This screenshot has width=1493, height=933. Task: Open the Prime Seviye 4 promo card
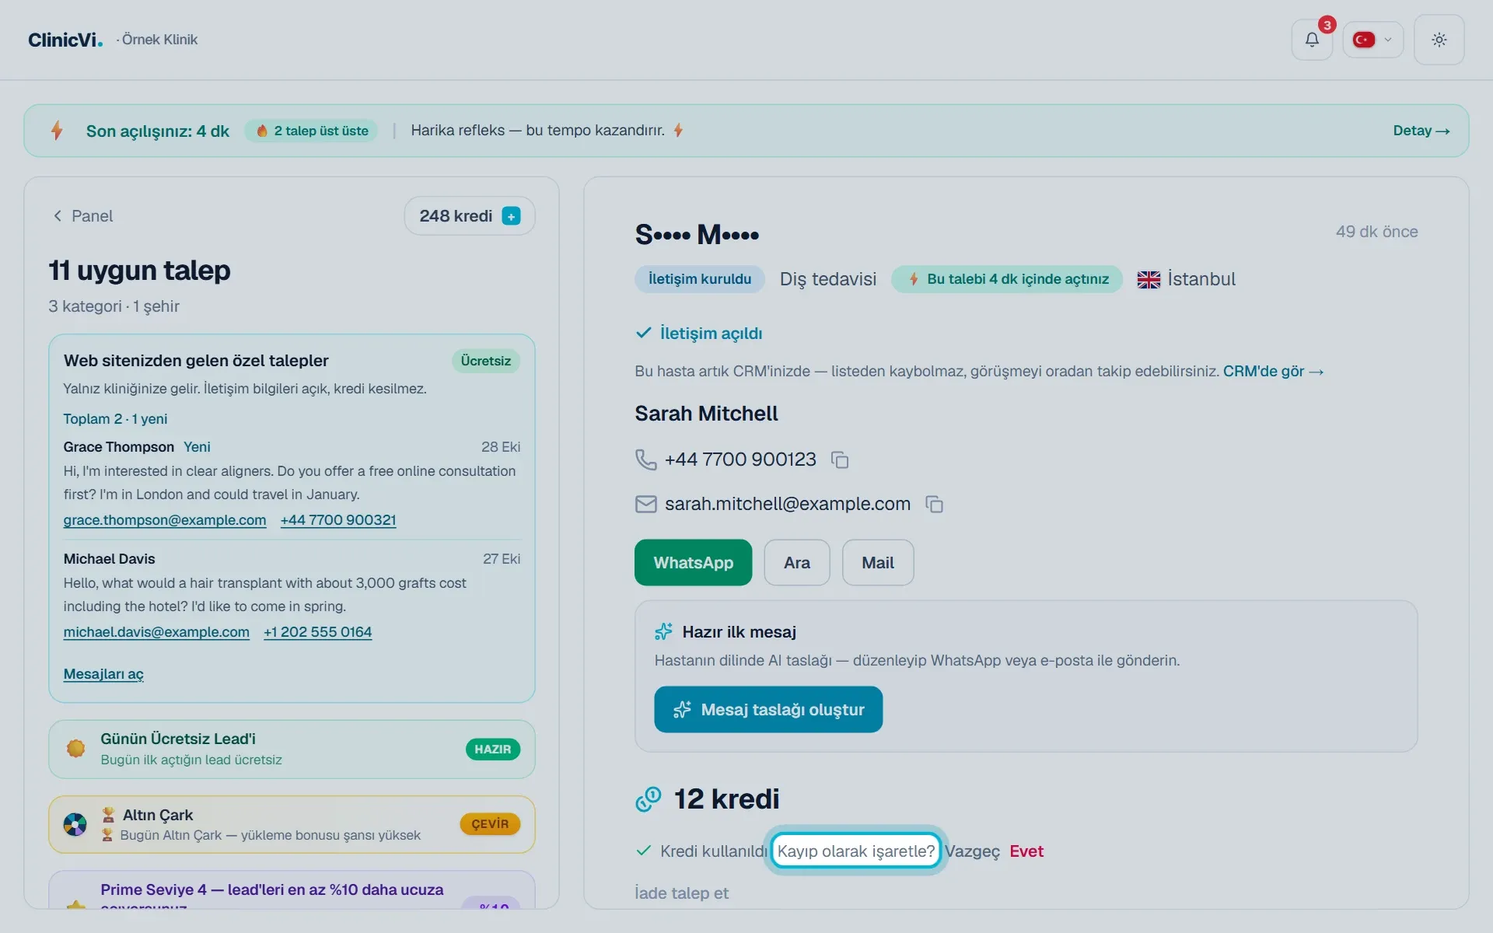tap(292, 890)
